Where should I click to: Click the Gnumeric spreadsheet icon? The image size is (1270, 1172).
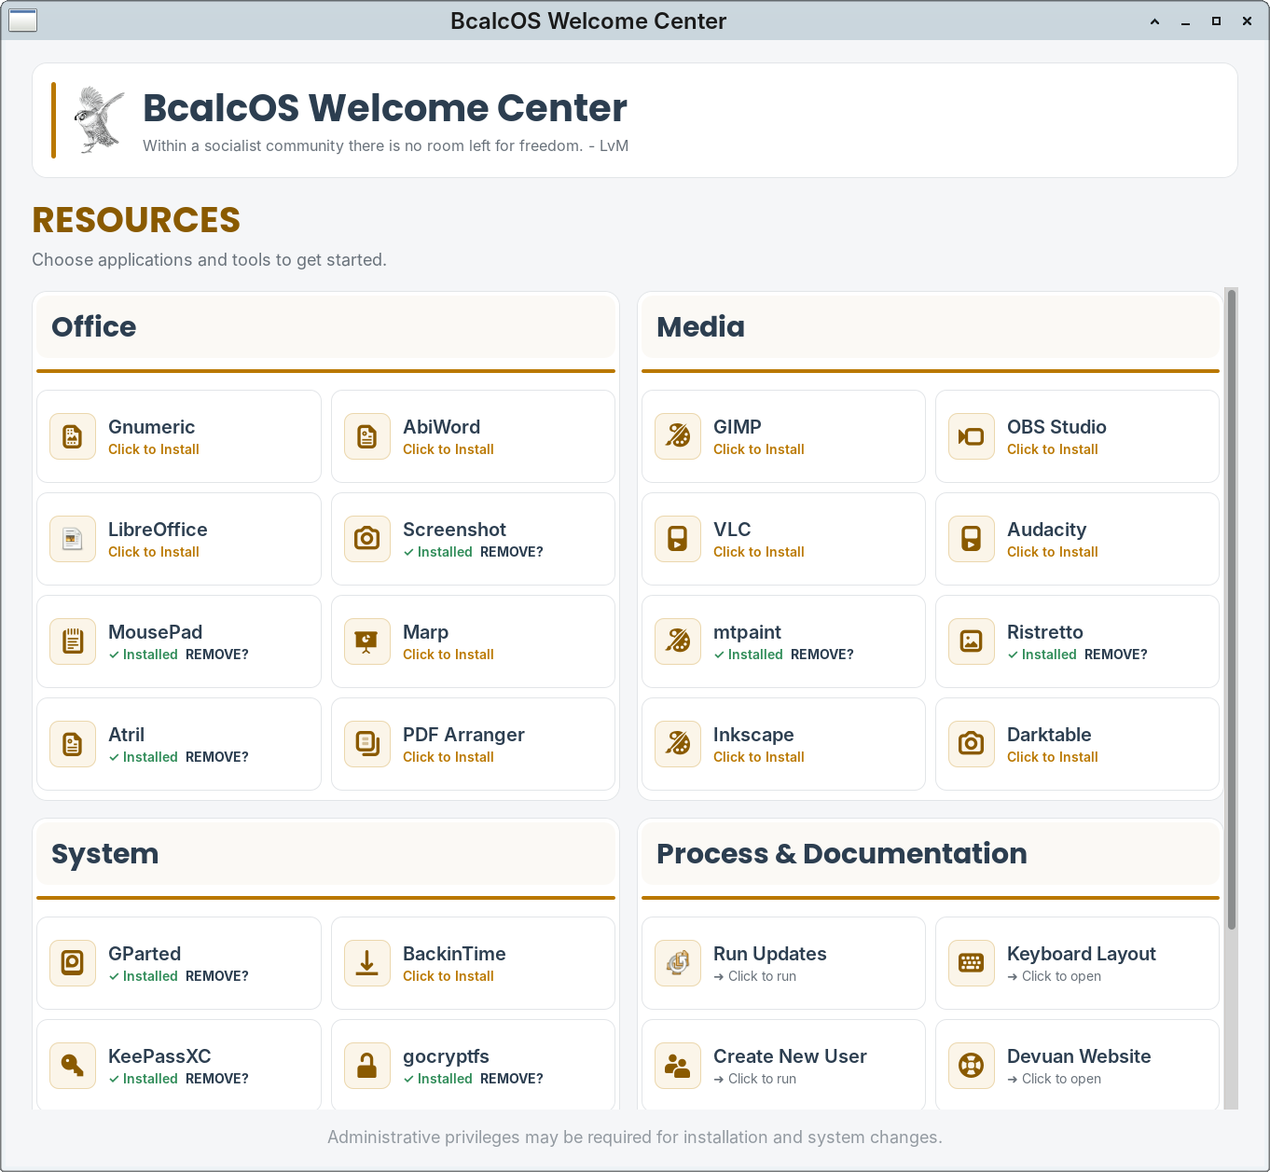(73, 436)
